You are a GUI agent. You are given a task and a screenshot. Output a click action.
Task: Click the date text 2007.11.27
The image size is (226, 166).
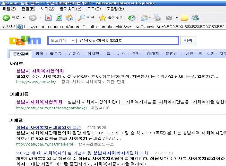pos(164,153)
